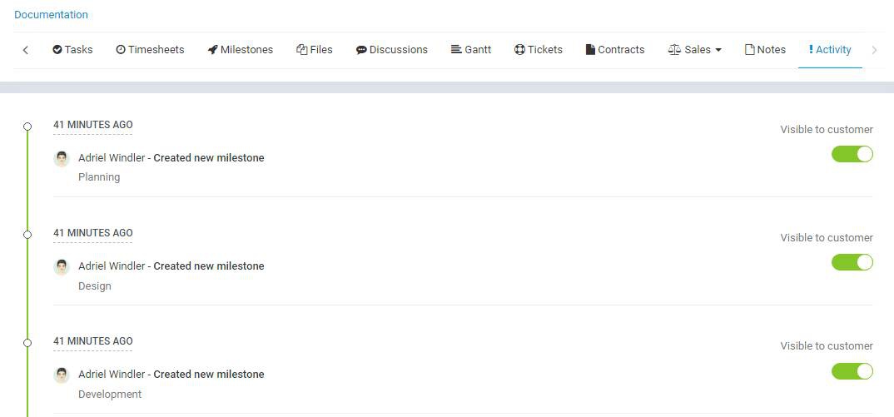Toggle customer visibility for Design milestone

coord(852,262)
